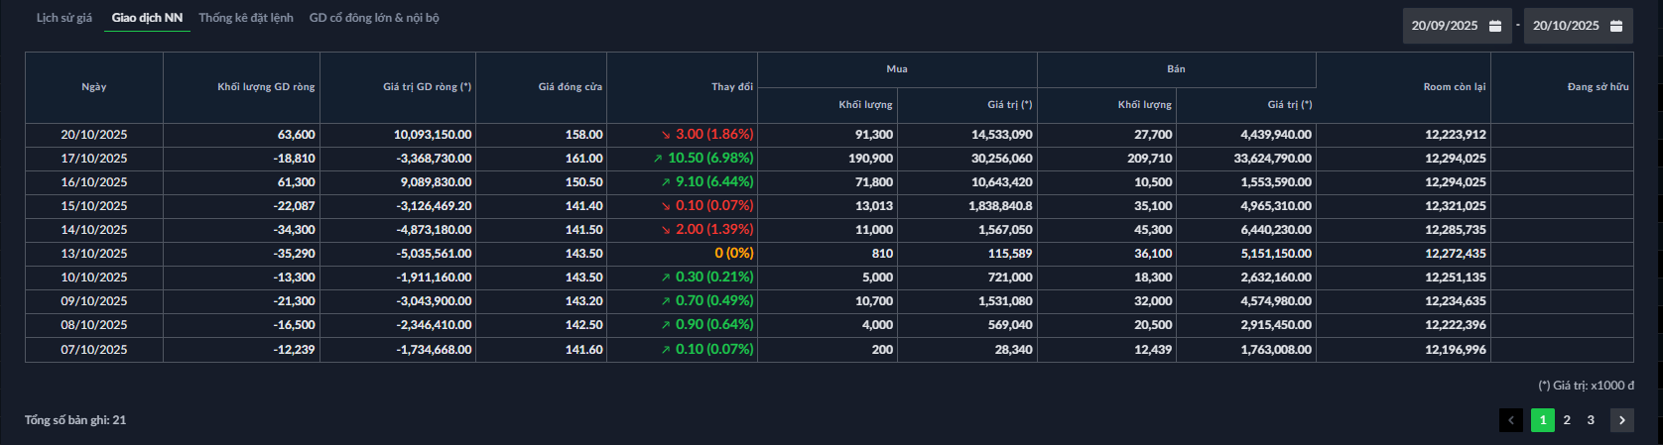Click the Thay đổi column header
The height and width of the screenshot is (445, 1663).
point(731,87)
